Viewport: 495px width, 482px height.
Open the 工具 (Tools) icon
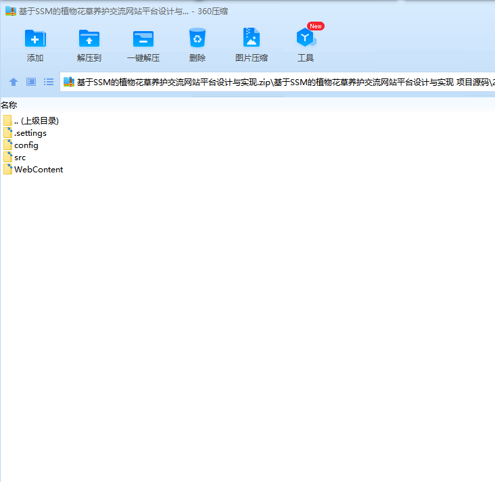click(x=306, y=38)
